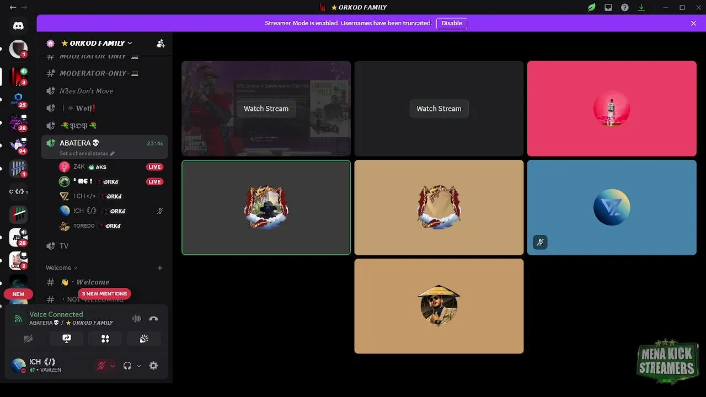Click the voice connection signal icon

(x=18, y=318)
